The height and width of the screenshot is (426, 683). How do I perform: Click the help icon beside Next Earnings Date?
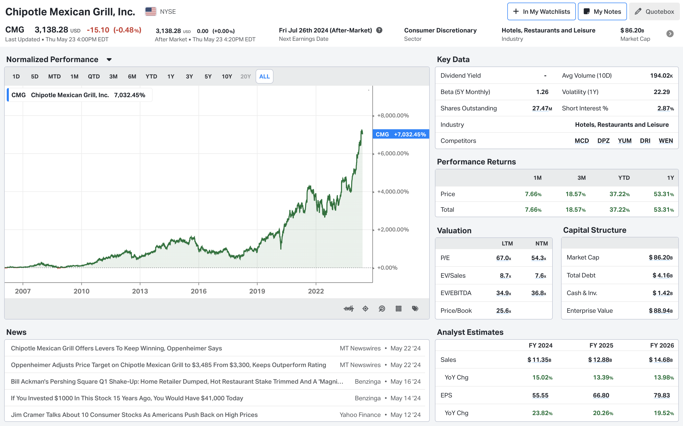coord(379,30)
